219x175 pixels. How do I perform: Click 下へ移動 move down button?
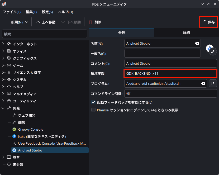[x=71, y=22]
